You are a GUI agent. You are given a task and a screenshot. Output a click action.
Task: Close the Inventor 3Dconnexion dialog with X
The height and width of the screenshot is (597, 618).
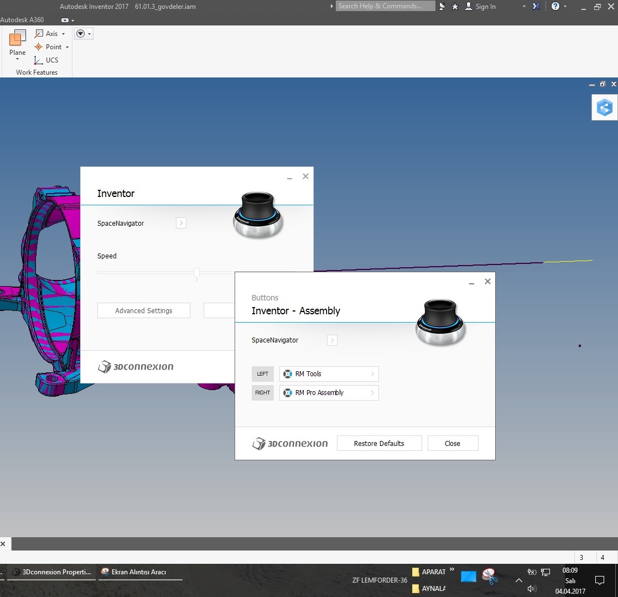tap(305, 176)
